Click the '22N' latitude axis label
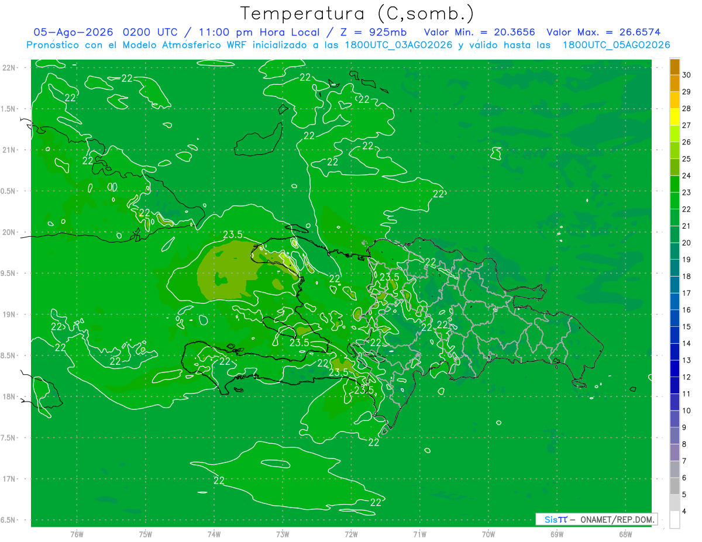This screenshot has width=702, height=542. pyautogui.click(x=9, y=68)
